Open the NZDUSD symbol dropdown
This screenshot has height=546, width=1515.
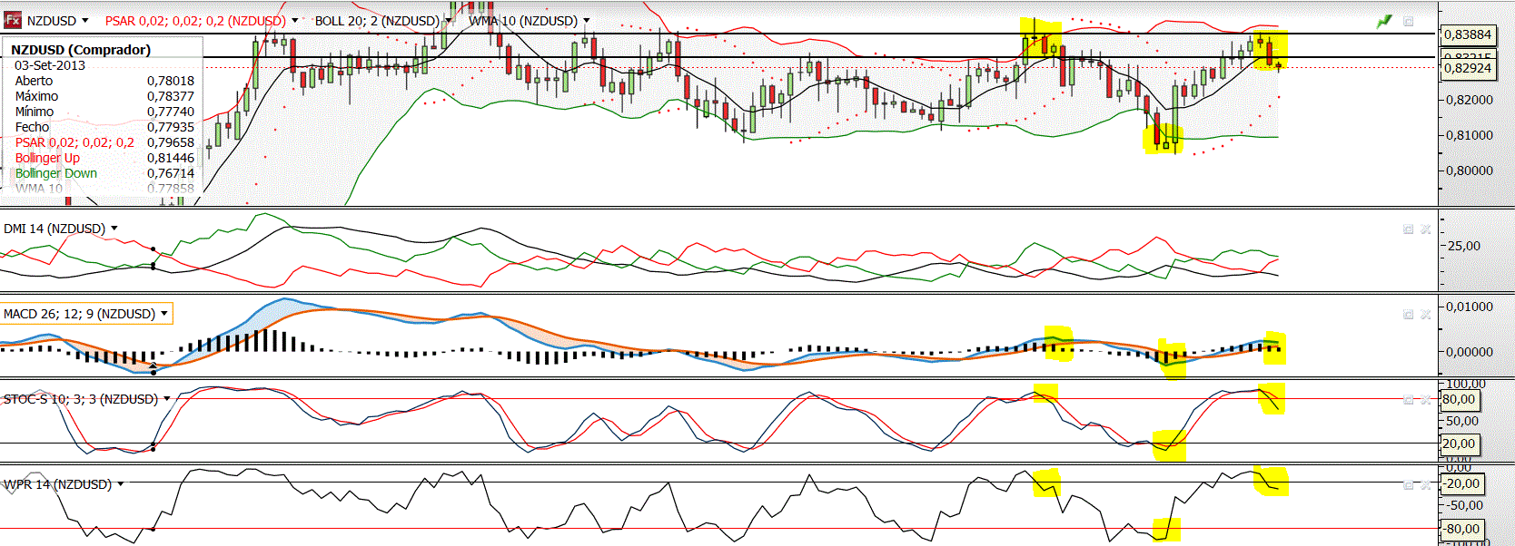click(85, 21)
